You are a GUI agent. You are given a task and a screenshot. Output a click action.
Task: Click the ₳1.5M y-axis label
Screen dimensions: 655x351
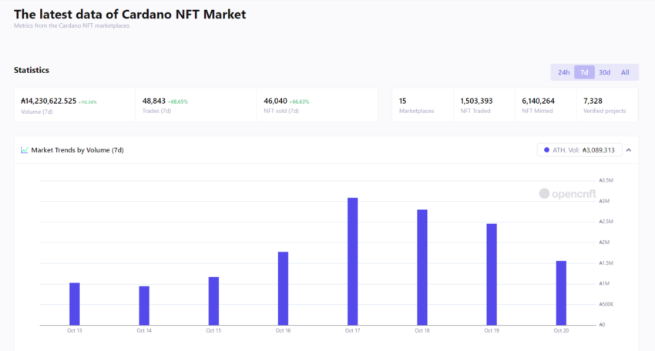point(606,263)
